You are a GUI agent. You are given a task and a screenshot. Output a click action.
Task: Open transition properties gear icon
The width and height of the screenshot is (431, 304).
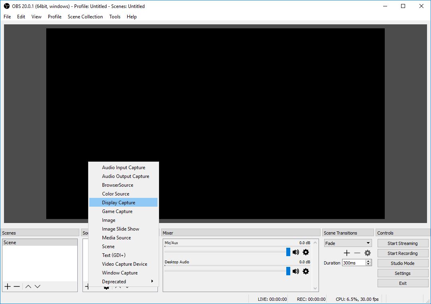coord(368,253)
